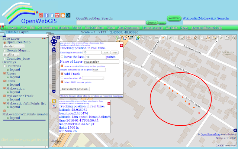Select the four-arrow move feature tool

pyautogui.click(x=176, y=38)
